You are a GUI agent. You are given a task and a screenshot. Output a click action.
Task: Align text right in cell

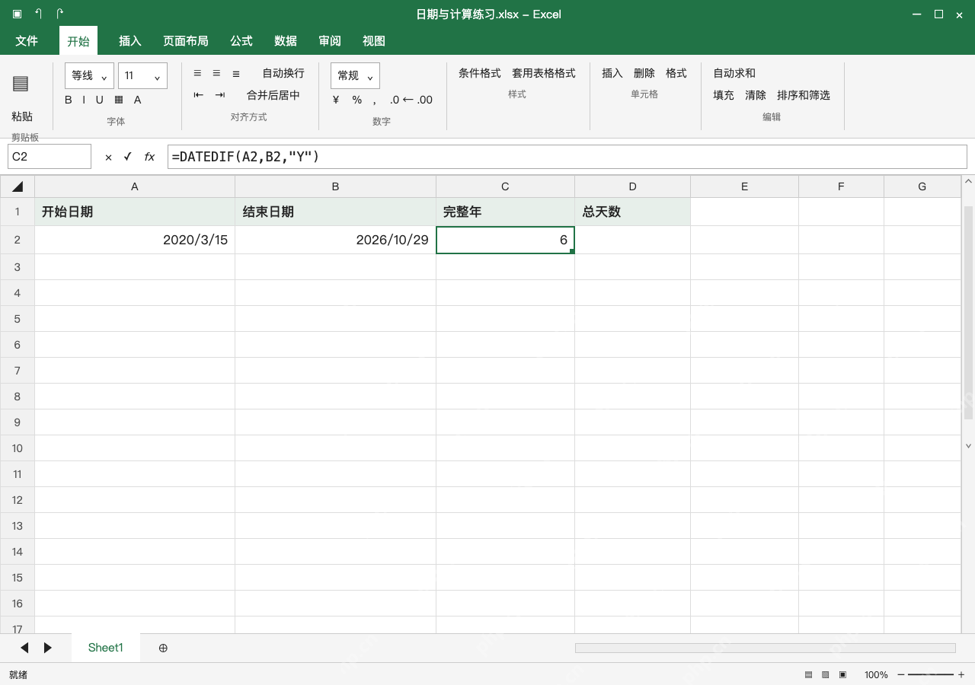click(x=236, y=73)
